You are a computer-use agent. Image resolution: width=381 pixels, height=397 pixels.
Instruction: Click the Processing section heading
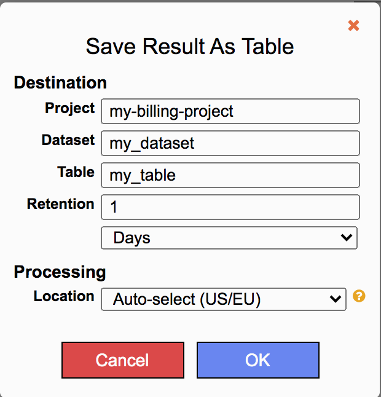60,272
